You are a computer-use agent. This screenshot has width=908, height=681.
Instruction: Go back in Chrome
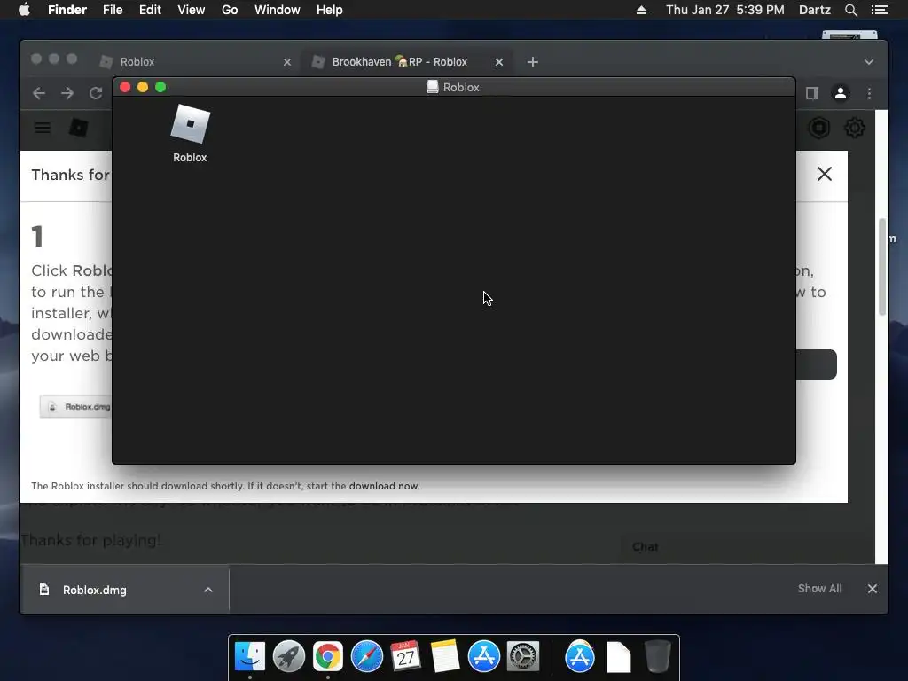point(39,93)
